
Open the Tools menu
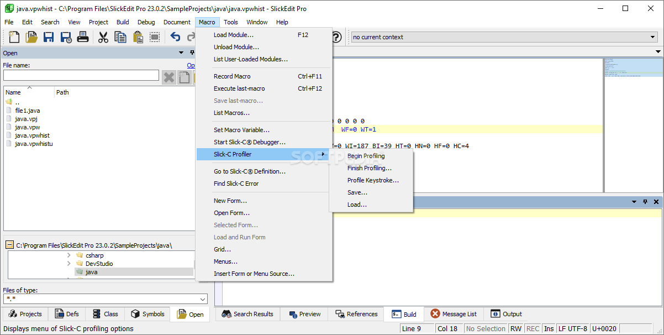[231, 22]
